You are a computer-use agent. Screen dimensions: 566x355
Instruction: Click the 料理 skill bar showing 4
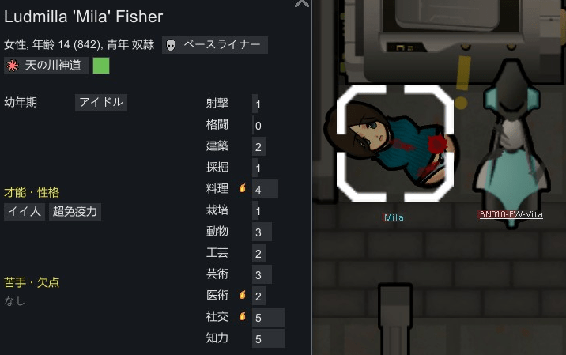[x=265, y=189]
